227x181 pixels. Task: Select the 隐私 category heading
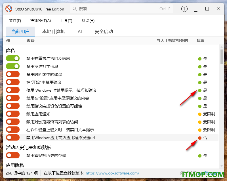tap(10, 51)
